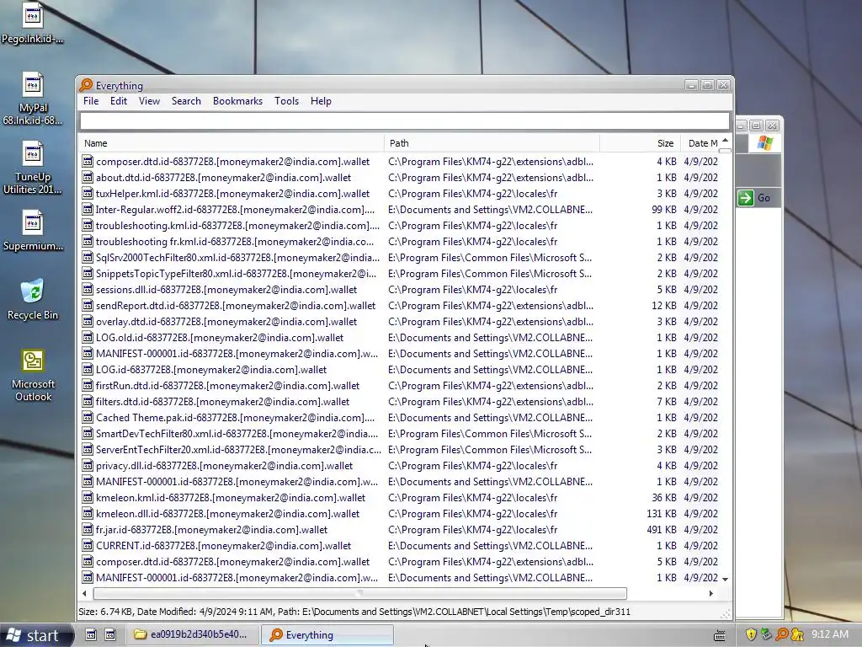Select the MyPal 68 desktop shortcut
Image resolution: width=862 pixels, height=647 pixels.
pyautogui.click(x=33, y=99)
